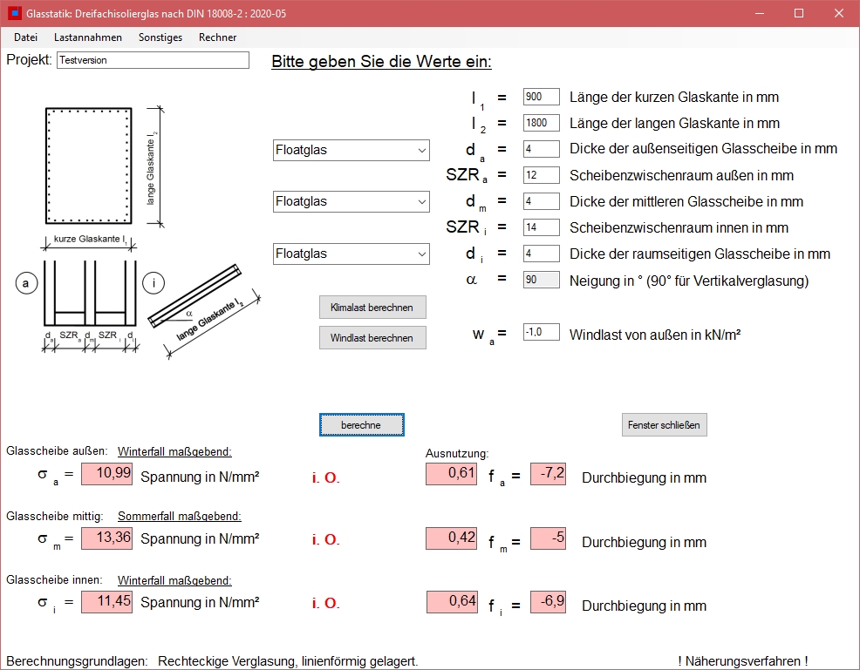
Task: Click the rectangular glass pane diagram
Action: (x=88, y=166)
